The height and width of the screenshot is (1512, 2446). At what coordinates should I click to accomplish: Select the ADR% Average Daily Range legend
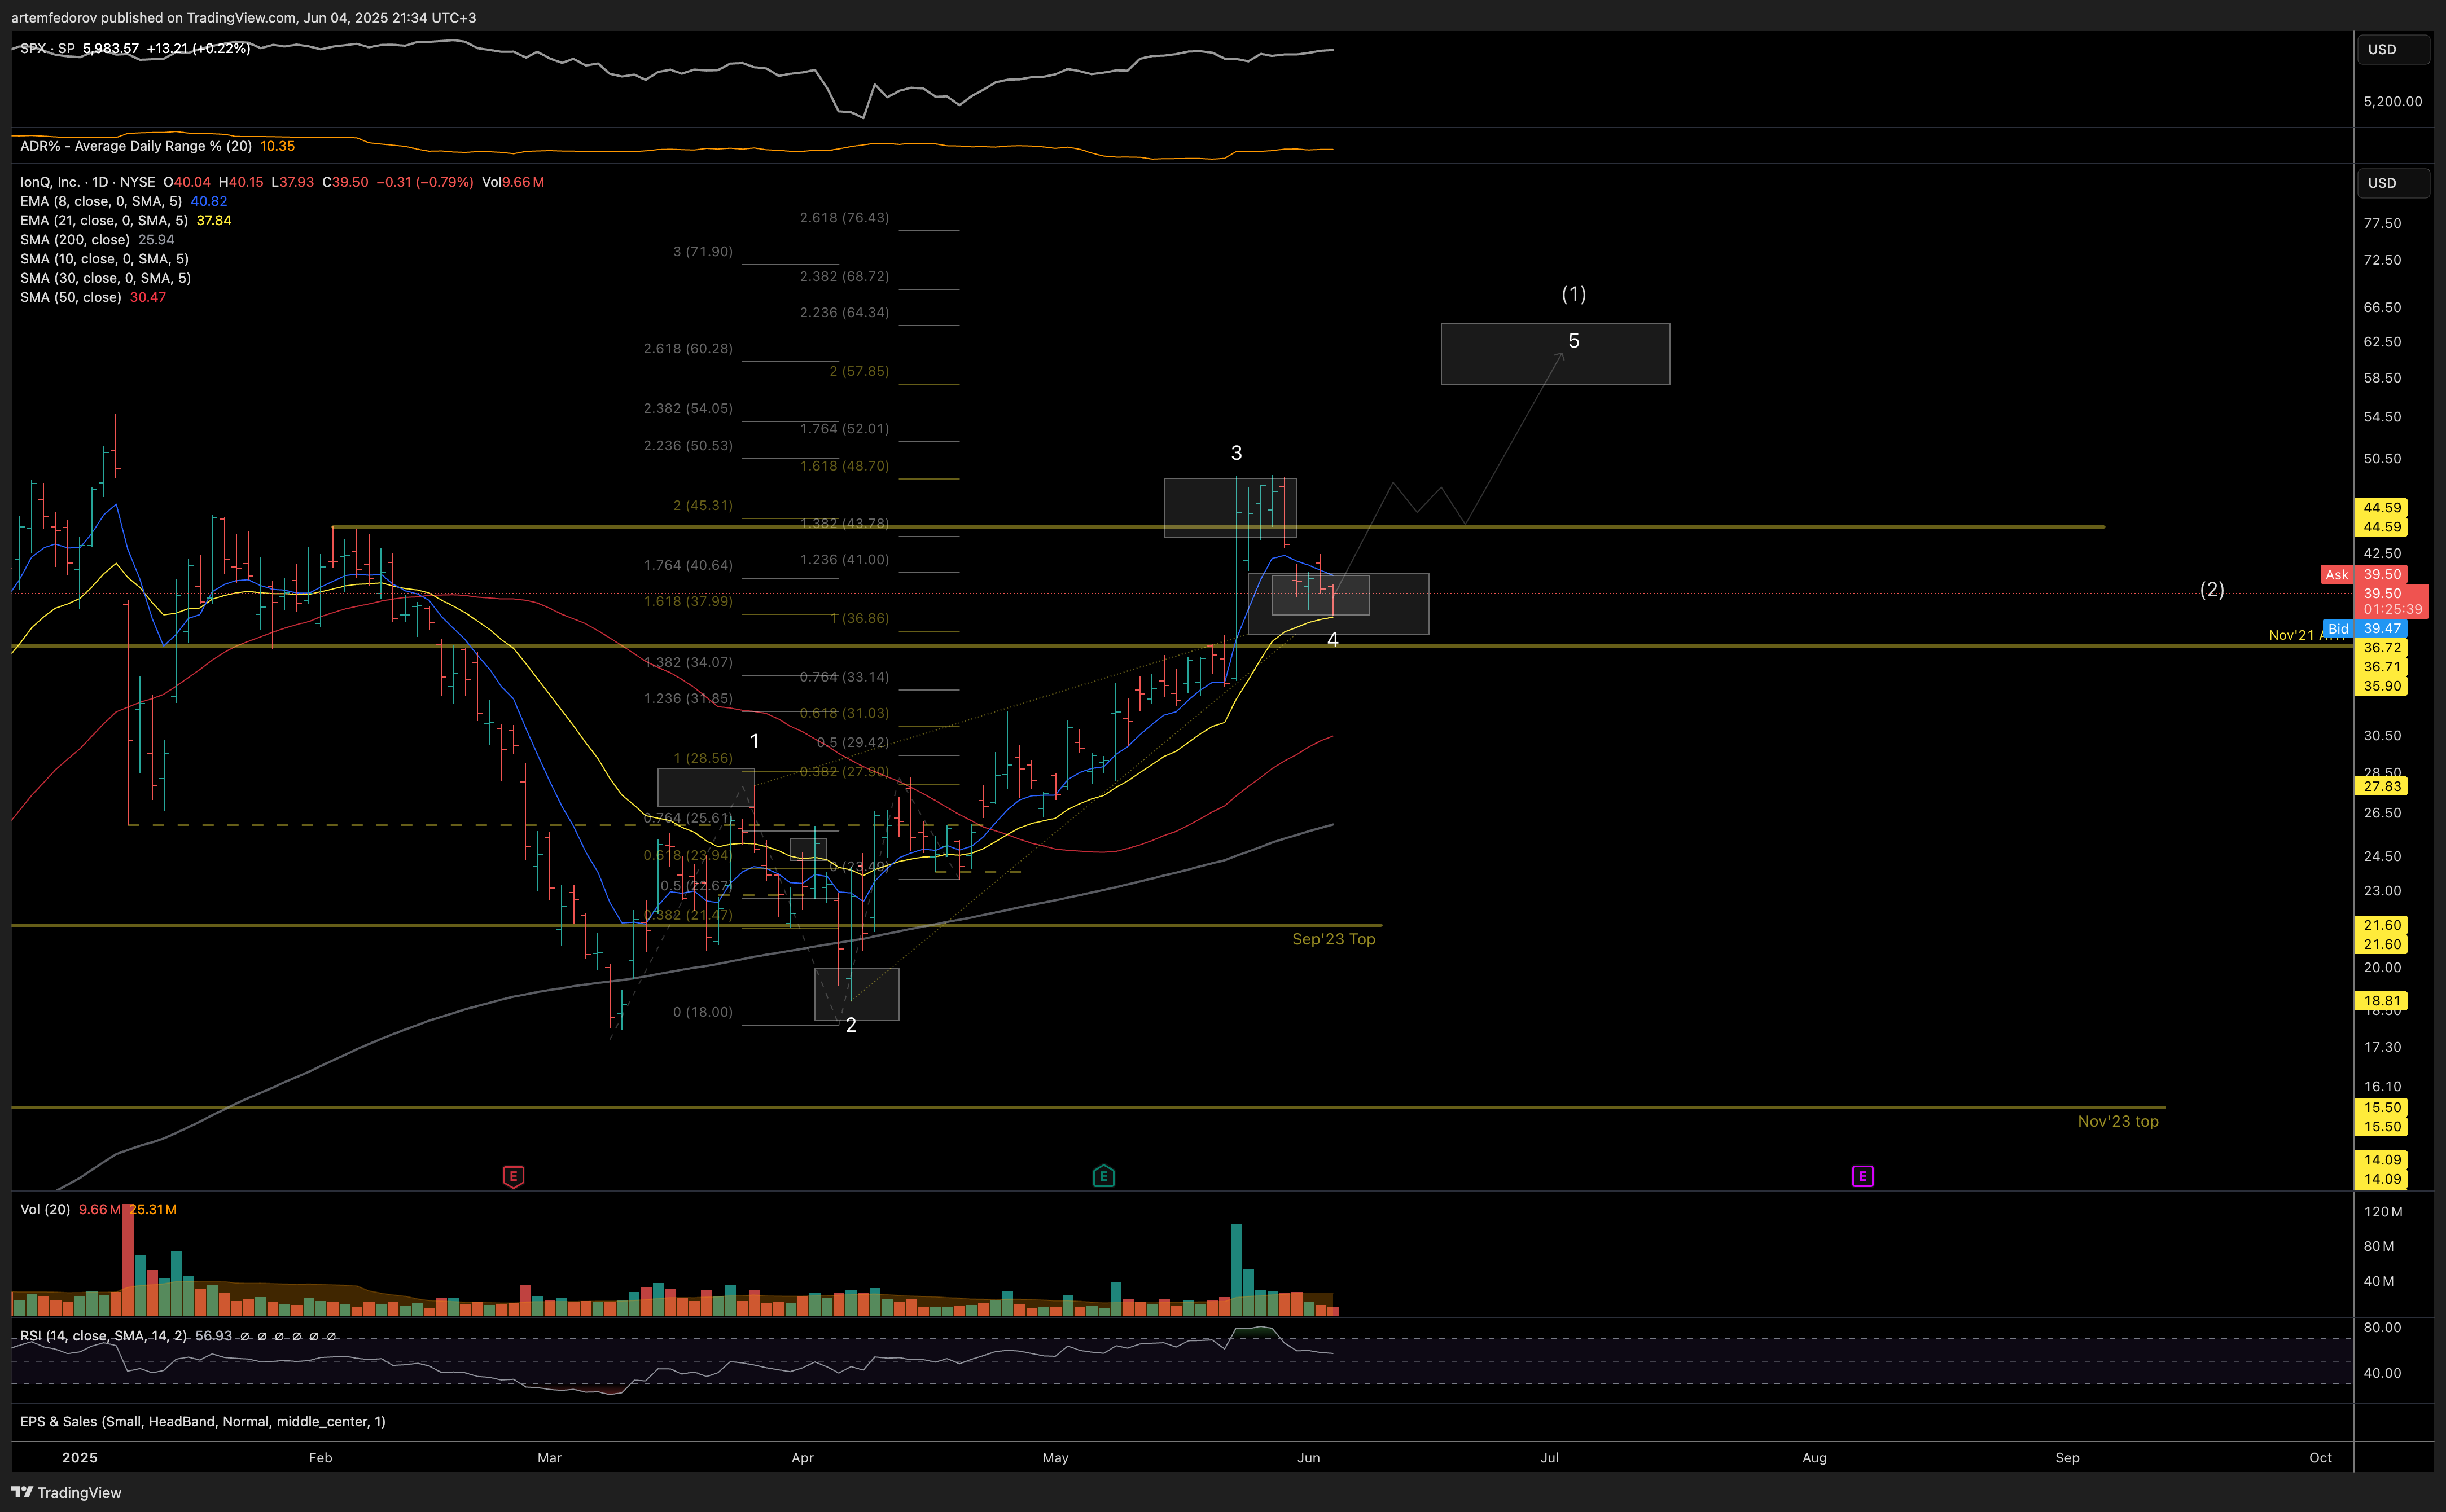click(x=136, y=146)
